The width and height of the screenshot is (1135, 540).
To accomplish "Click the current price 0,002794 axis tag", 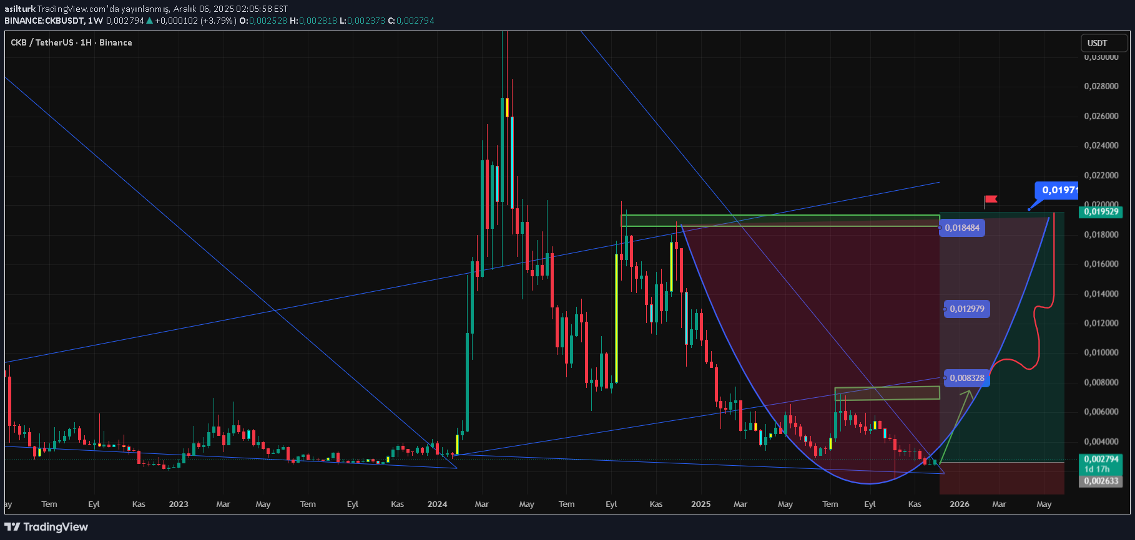I will coord(1100,460).
